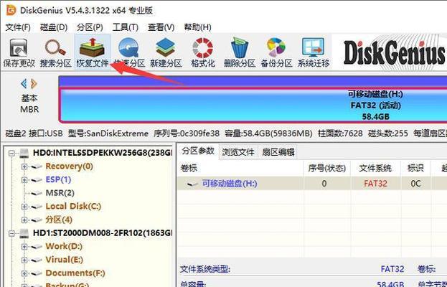
Task: Click the 标识 column header
Action: 415,169
